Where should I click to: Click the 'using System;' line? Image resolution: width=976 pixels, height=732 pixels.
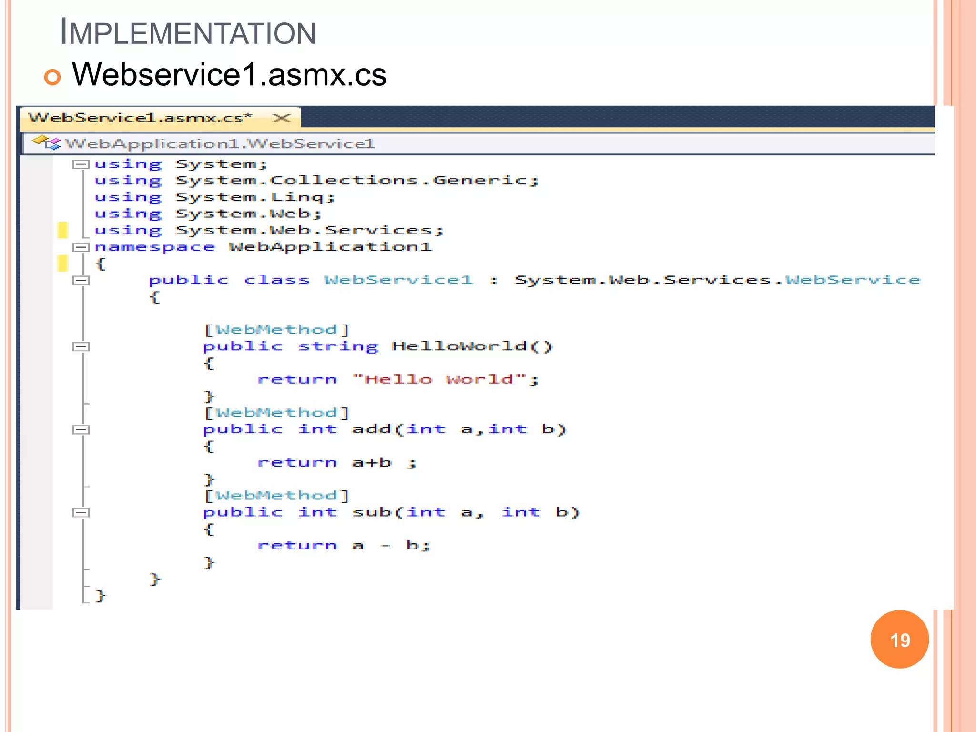(x=181, y=164)
